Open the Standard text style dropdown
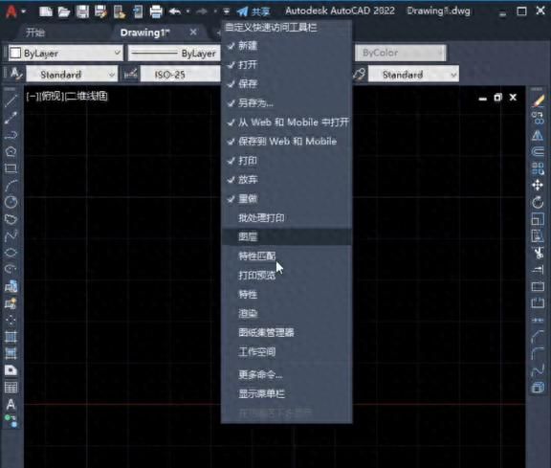551x468 pixels. click(72, 75)
